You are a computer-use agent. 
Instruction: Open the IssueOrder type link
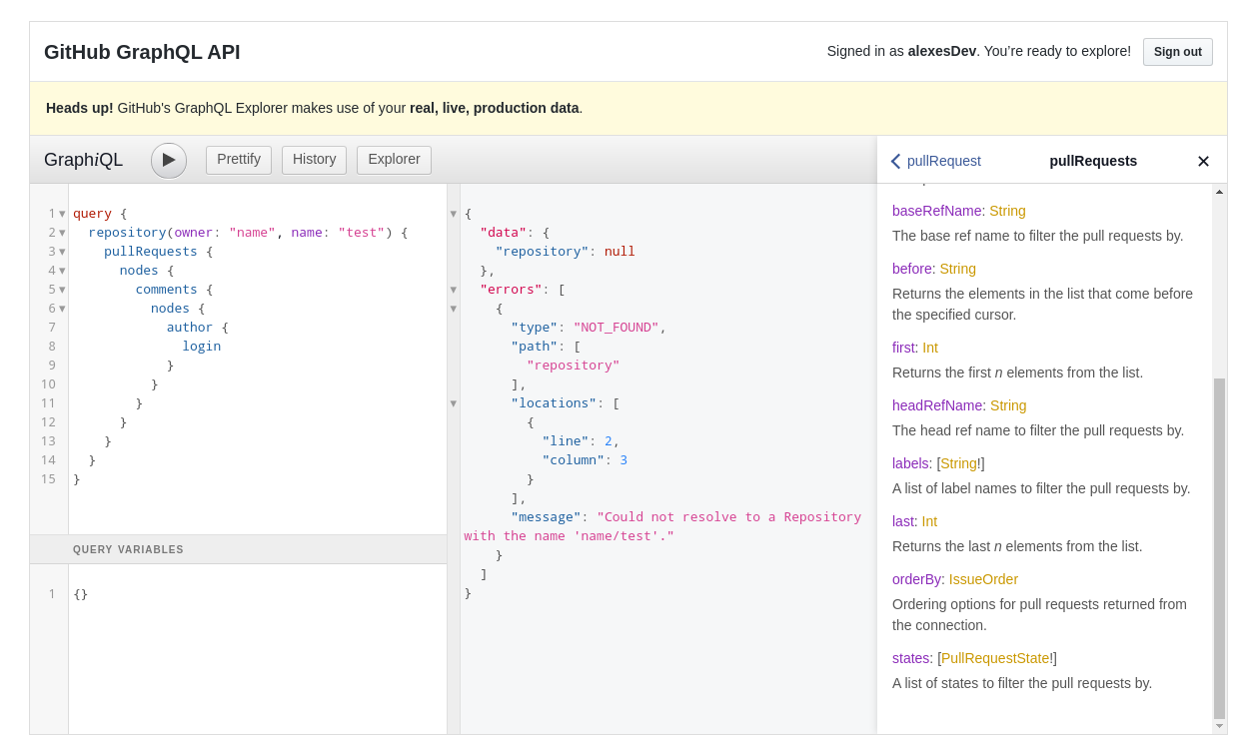(x=983, y=579)
